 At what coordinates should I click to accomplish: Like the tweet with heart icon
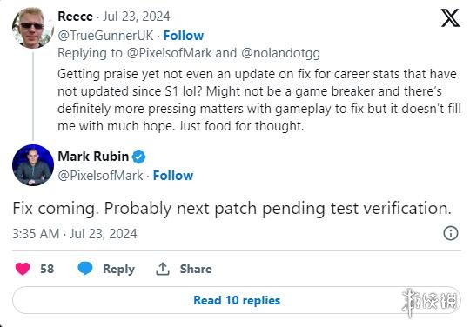23,269
